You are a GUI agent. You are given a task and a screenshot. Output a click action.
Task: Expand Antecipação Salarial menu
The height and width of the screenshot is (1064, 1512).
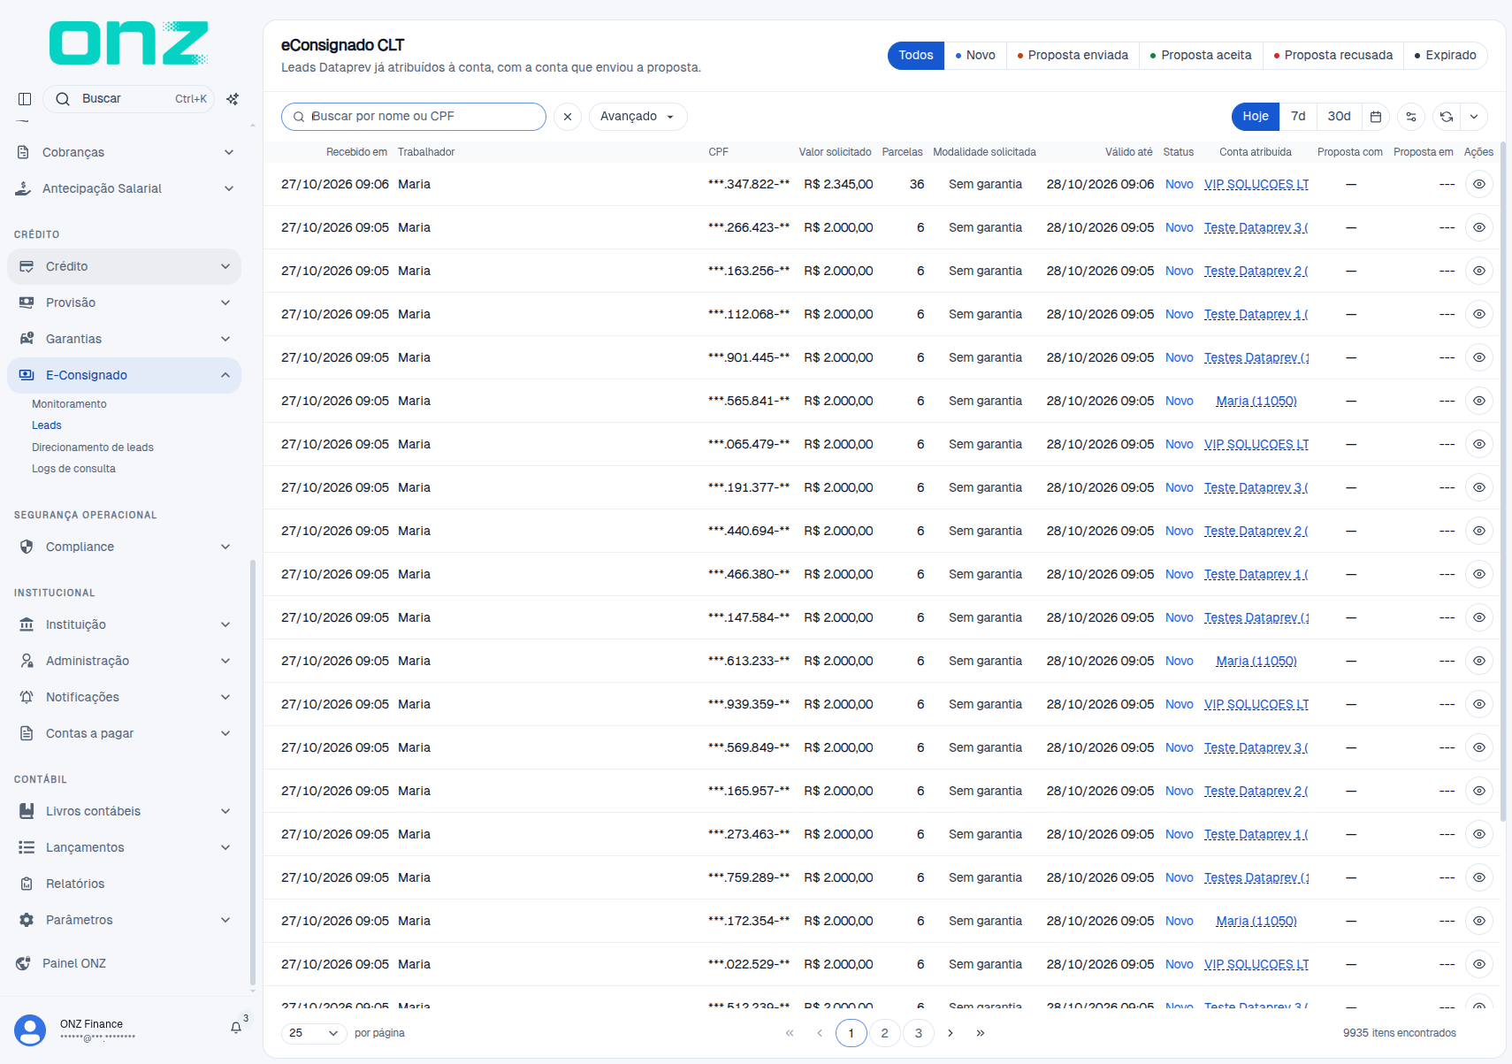pyautogui.click(x=124, y=188)
